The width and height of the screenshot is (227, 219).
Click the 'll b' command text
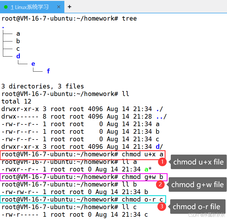coord(129,184)
